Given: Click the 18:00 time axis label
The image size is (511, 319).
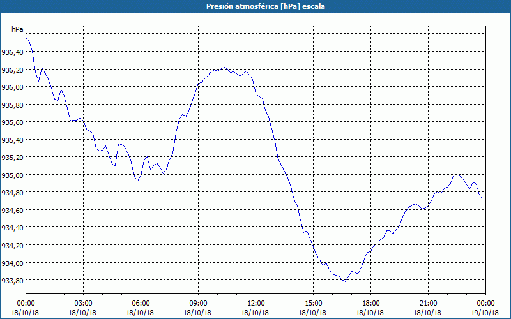Looking at the screenshot, I should [x=370, y=304].
